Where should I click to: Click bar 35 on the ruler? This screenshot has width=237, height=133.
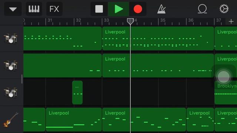point(163,20)
